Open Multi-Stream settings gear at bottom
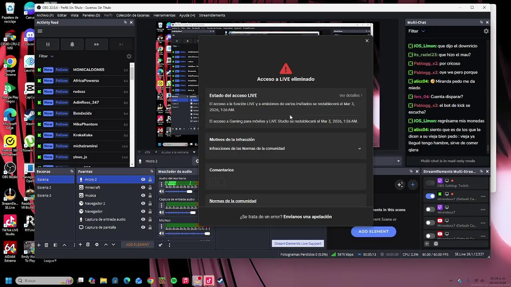The width and height of the screenshot is (511, 287). pyautogui.click(x=436, y=244)
